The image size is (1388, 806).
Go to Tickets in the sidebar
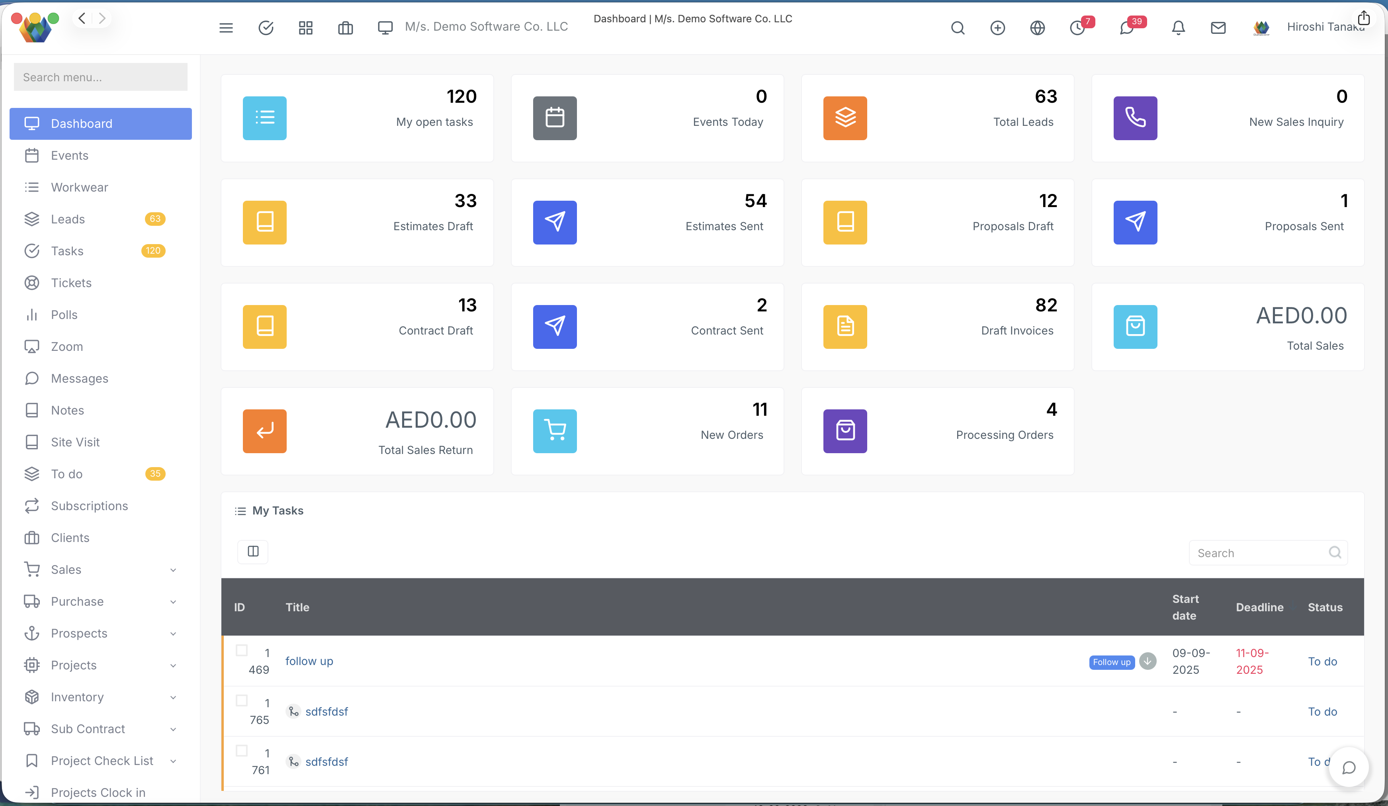[x=71, y=283]
